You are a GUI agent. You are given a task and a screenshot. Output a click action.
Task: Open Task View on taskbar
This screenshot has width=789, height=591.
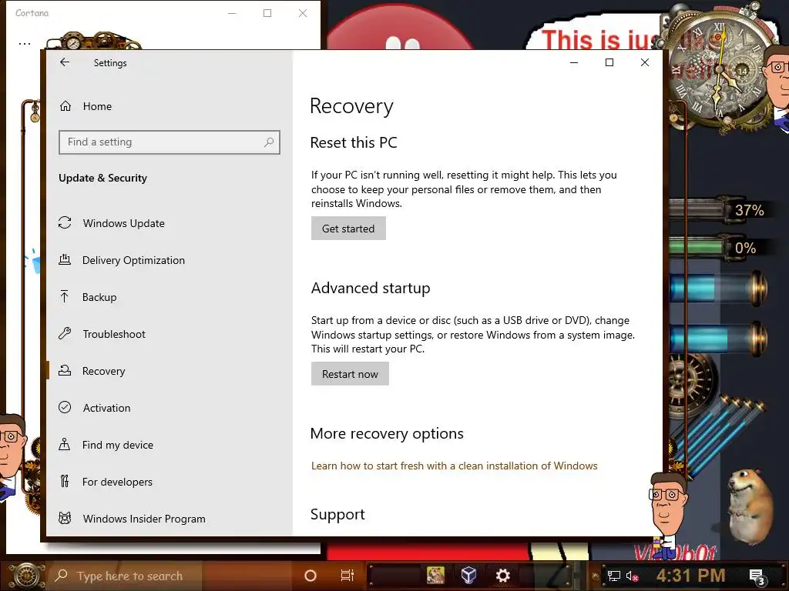click(347, 576)
